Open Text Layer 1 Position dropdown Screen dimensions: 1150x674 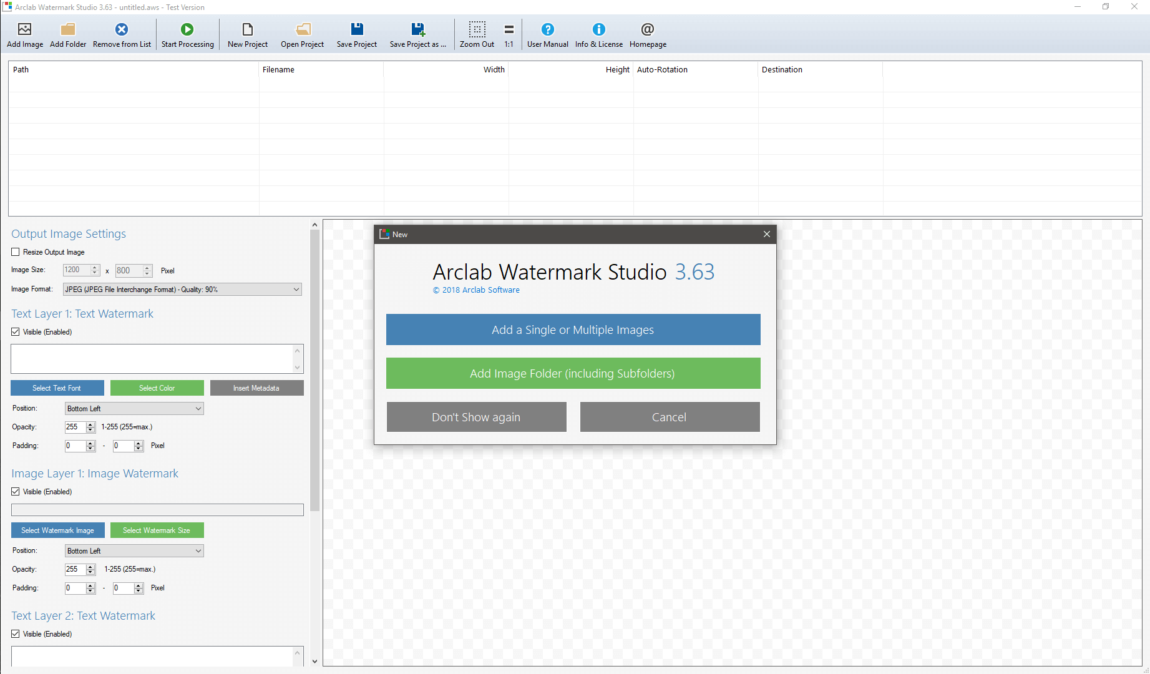(x=134, y=409)
